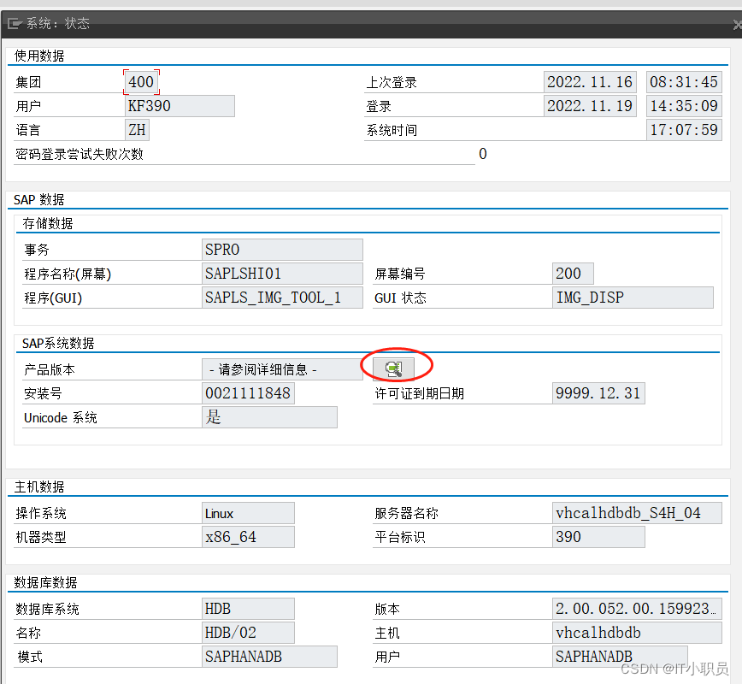The image size is (742, 684).
Task: Open product version details button
Action: click(x=393, y=369)
